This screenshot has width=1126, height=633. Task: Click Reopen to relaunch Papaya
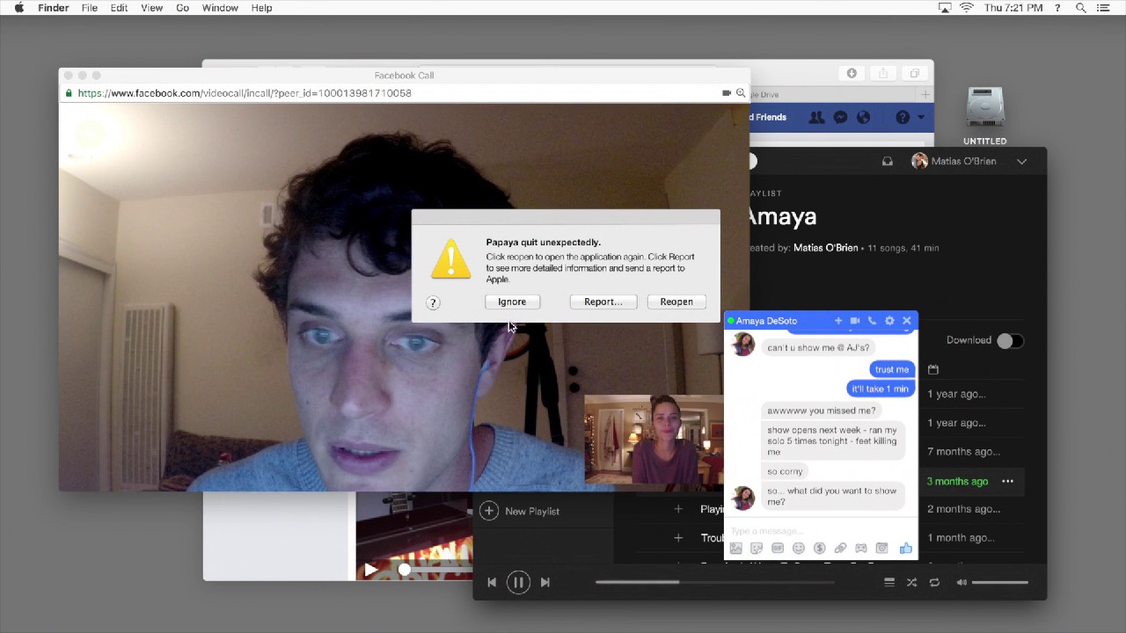pyautogui.click(x=676, y=302)
